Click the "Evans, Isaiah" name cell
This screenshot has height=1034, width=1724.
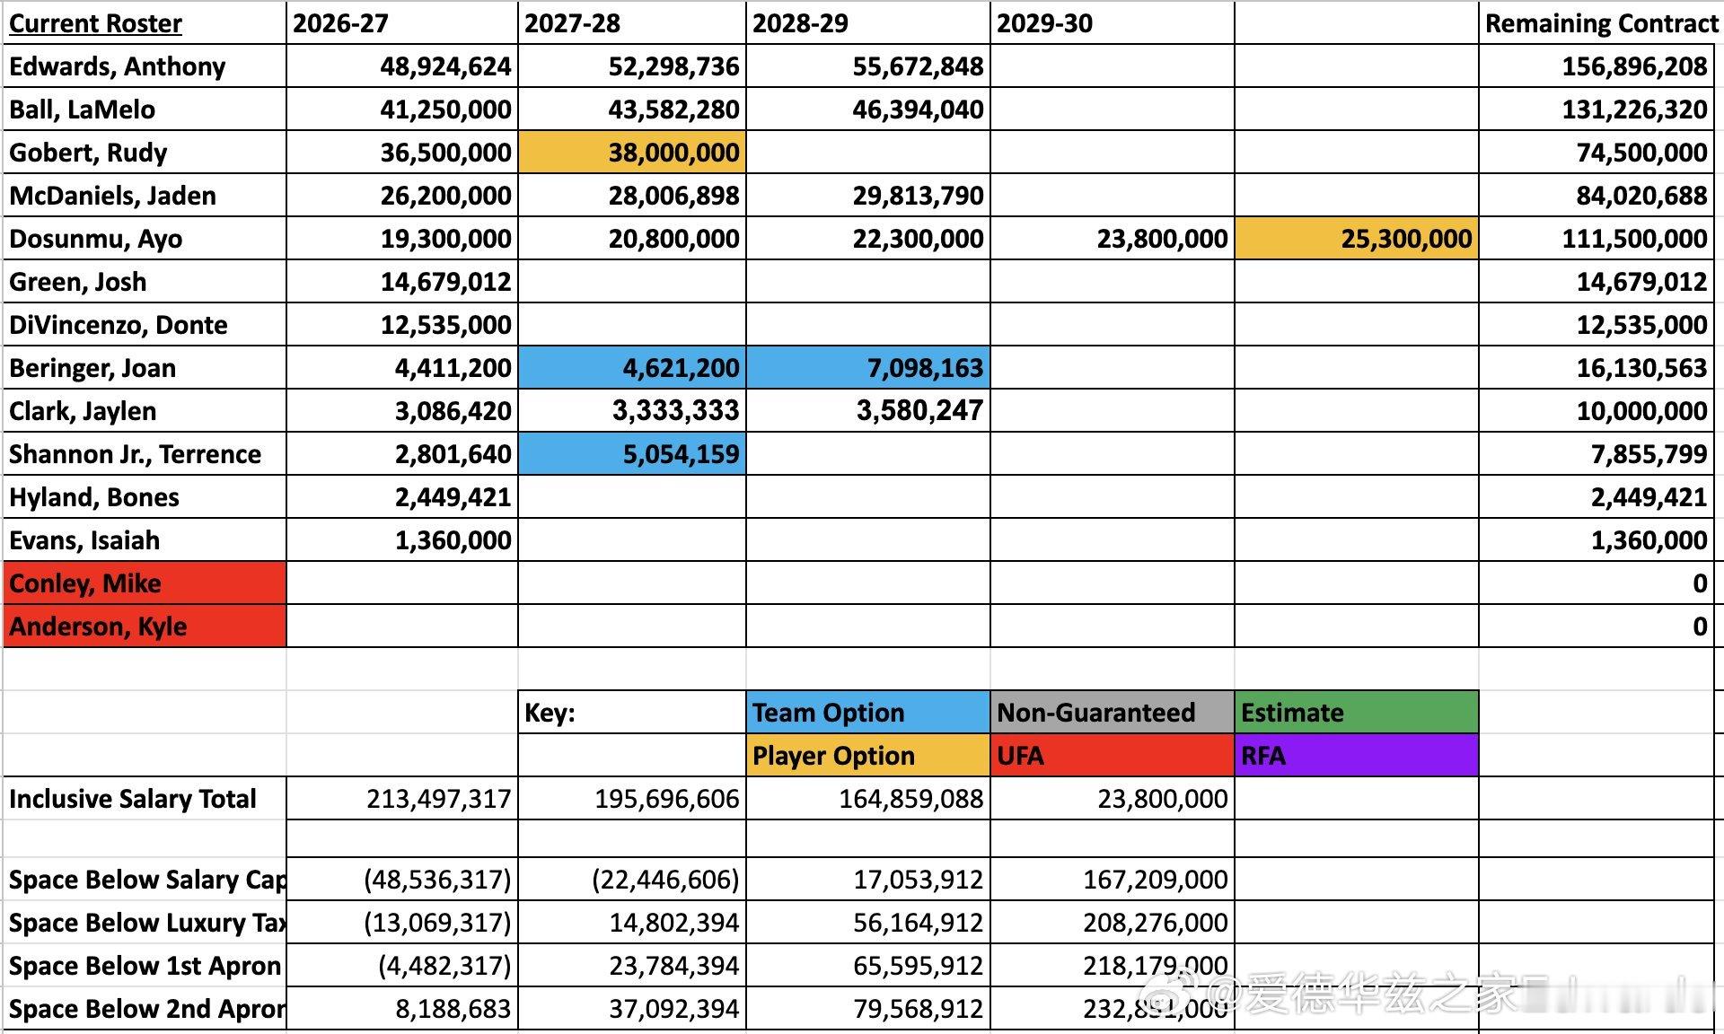click(x=145, y=539)
